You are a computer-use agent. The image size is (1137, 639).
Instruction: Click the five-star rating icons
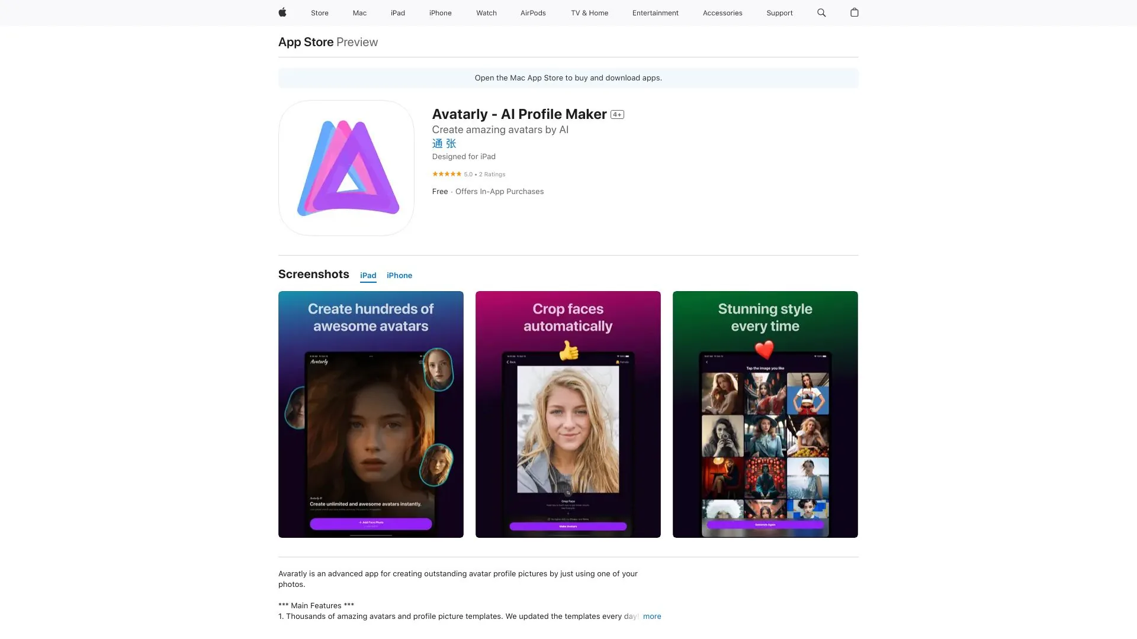tap(447, 174)
